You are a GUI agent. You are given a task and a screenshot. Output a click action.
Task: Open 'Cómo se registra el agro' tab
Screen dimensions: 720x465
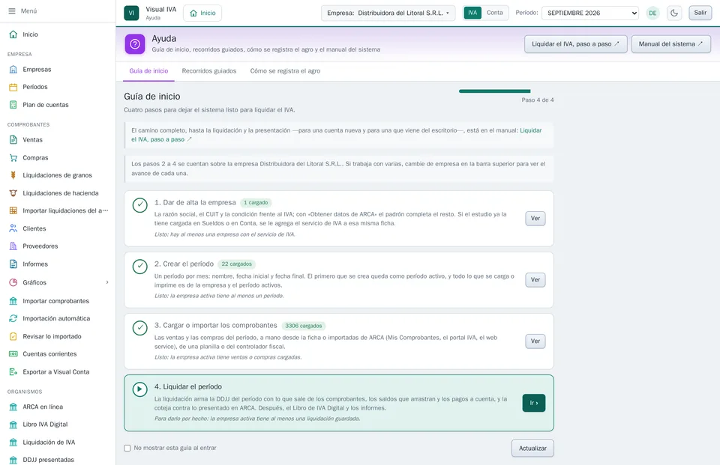[x=285, y=71]
